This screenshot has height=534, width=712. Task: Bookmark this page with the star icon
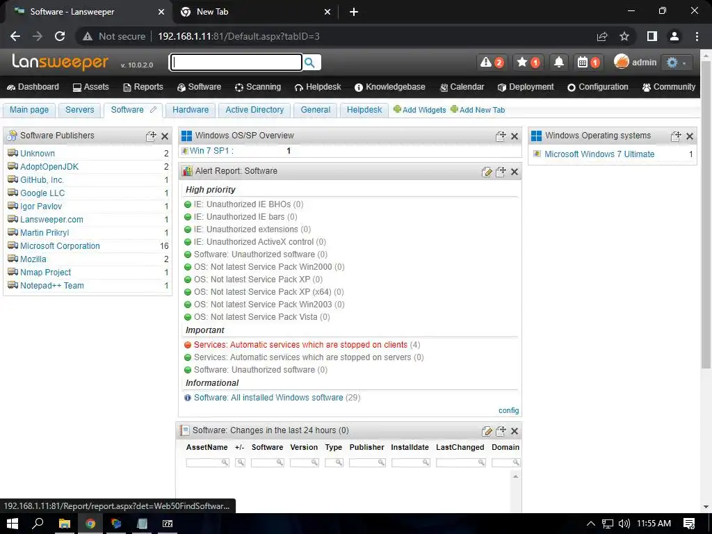coord(624,36)
